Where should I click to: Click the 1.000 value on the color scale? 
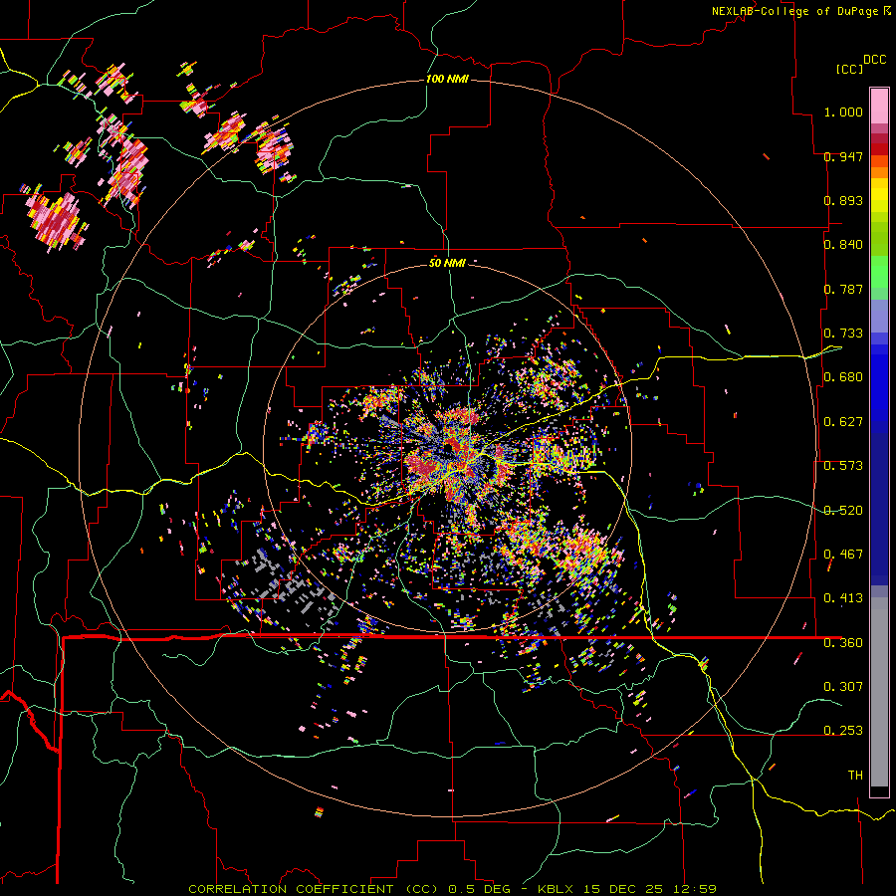[843, 112]
